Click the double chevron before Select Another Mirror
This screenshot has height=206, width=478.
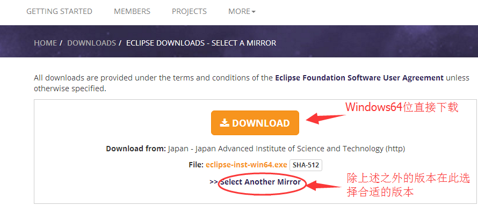pyautogui.click(x=213, y=182)
